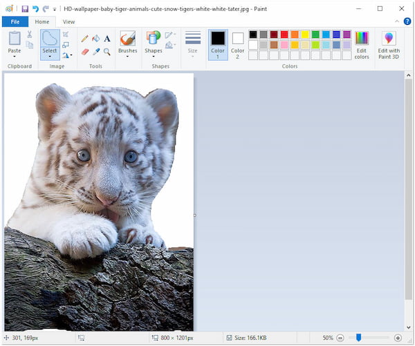Open the Shapes gallery icon
415x346 pixels.
point(154,37)
